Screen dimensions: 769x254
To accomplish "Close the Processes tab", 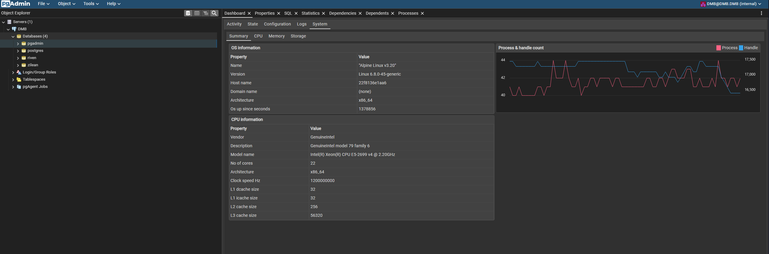I will (422, 13).
